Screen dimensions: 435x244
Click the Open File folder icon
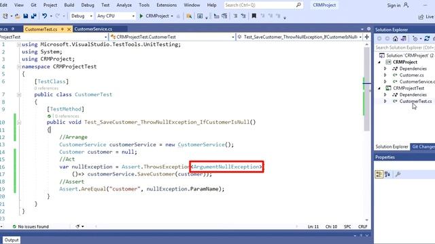[18, 16]
